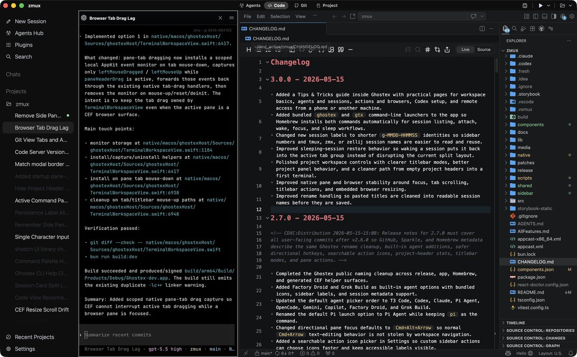Screen dimensions: 577x357
Task: Click the git compare icon in markdown toolbar
Action: (437, 49)
